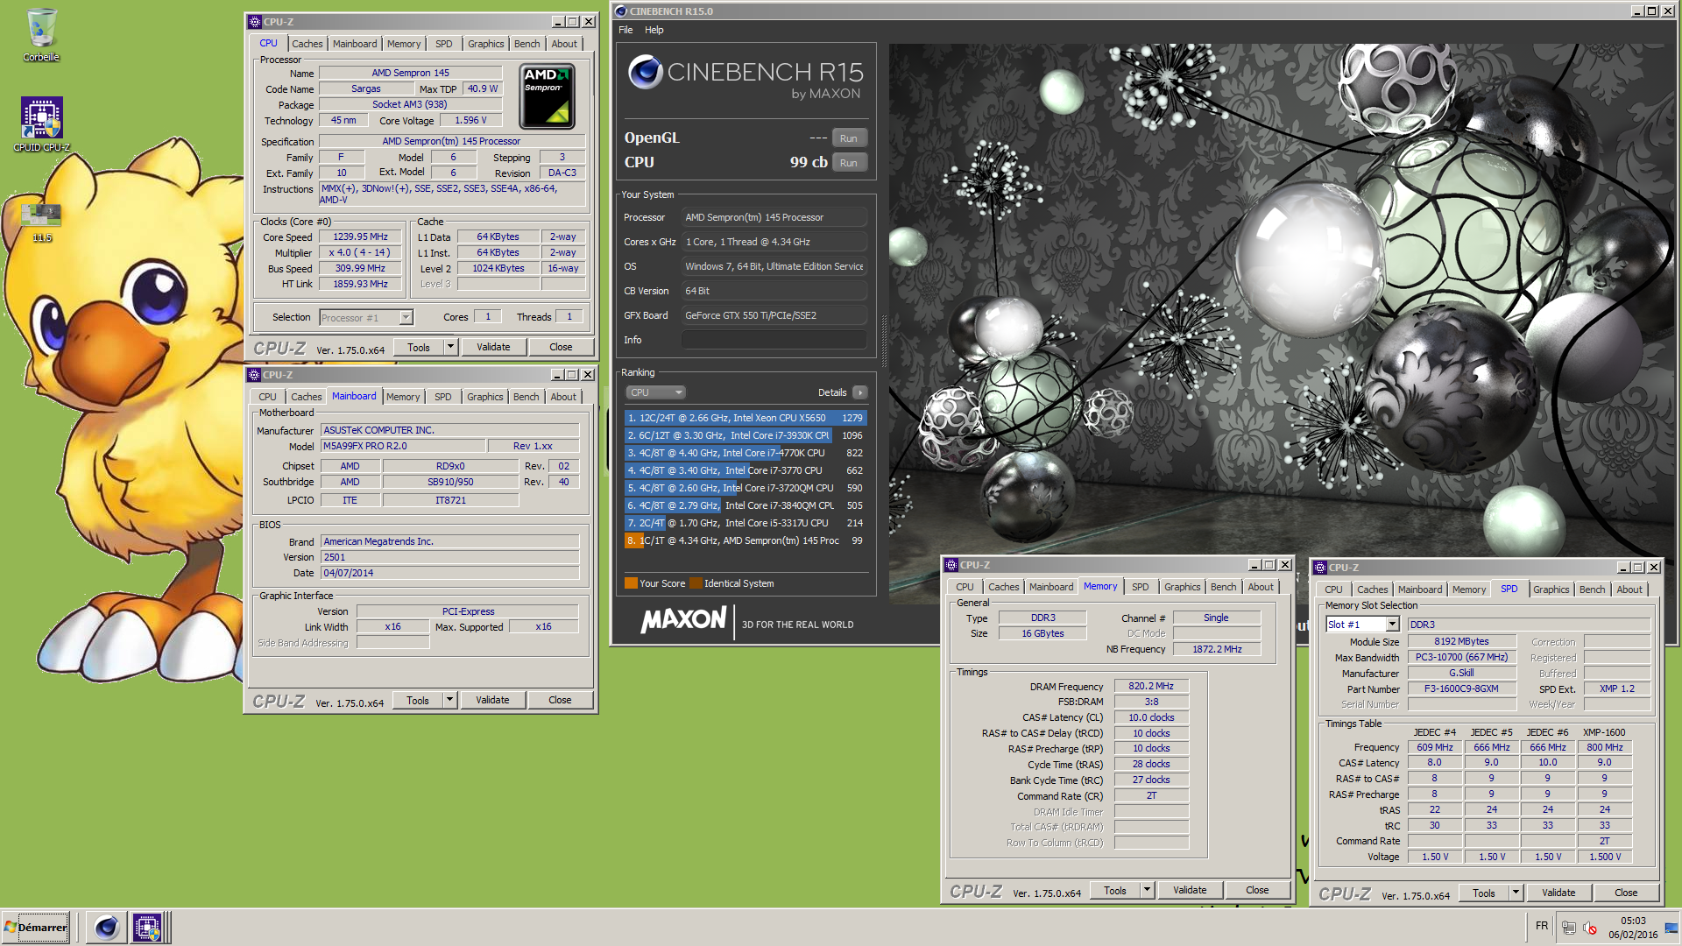Image resolution: width=1682 pixels, height=946 pixels.
Task: Open the Ranking CPU dropdown in Cinebench
Action: pos(655,392)
